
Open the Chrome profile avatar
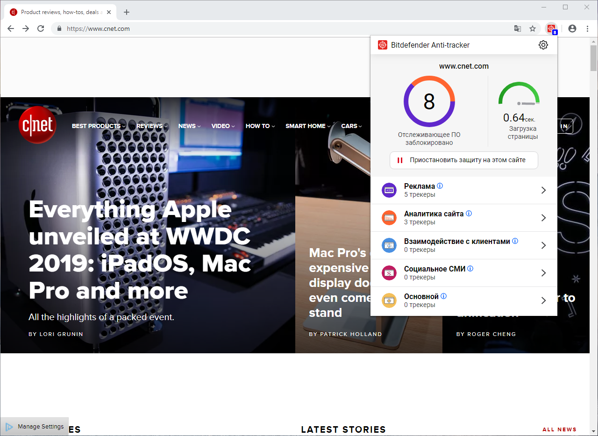coord(572,29)
